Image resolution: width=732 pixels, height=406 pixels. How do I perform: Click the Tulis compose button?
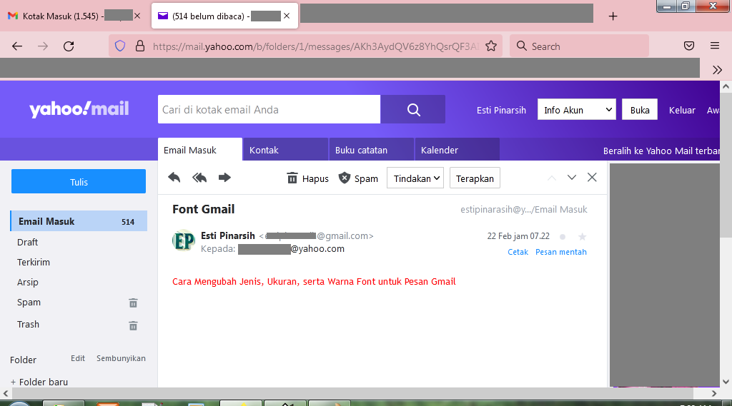coord(79,181)
